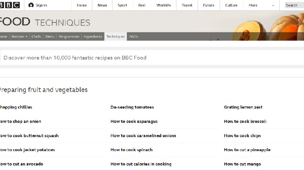Viewport: 304px width, 170px height.
Task: Open How to chop an onion
Action: [x=20, y=122]
